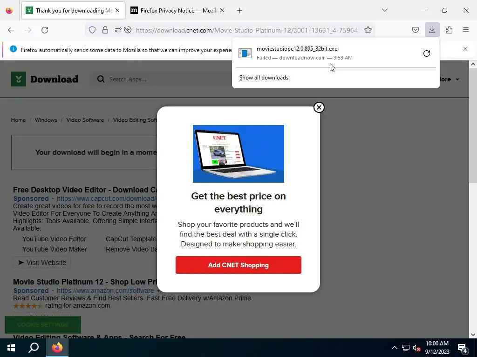Click Add CNET Shopping button
This screenshot has height=357, width=477.
click(238, 265)
